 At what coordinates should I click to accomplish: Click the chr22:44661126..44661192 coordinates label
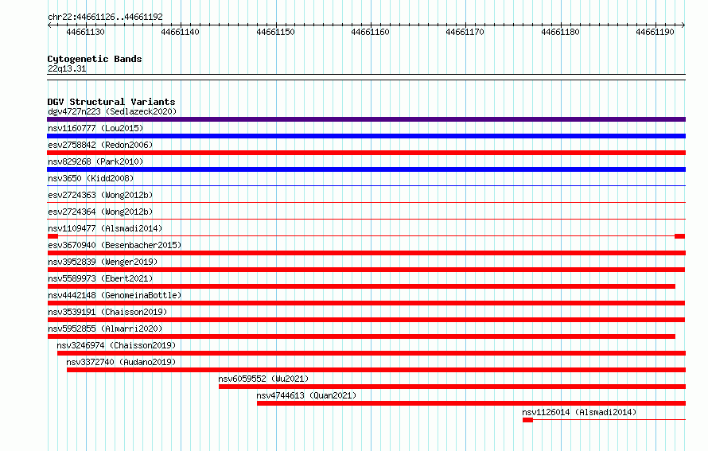[105, 17]
